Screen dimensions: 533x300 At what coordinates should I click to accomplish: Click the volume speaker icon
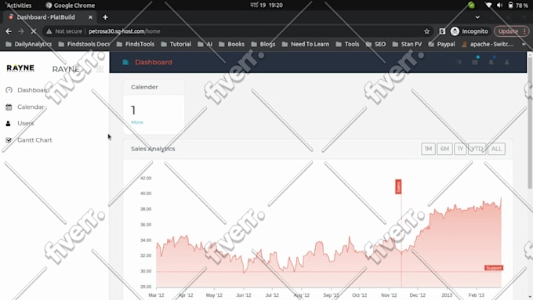500,5
